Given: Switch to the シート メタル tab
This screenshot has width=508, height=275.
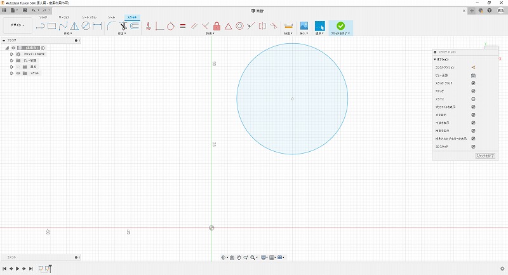Looking at the screenshot, I should tap(89, 17).
